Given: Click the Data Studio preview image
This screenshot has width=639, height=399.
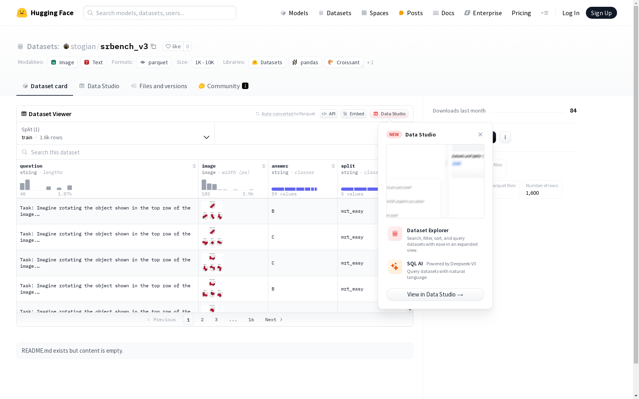Looking at the screenshot, I should (435, 181).
